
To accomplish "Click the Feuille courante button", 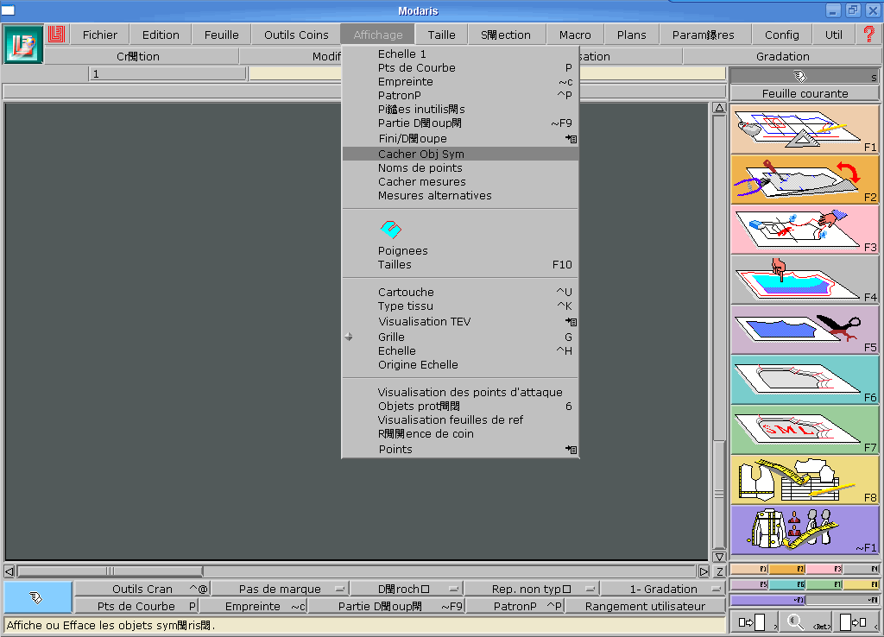I will point(805,93).
